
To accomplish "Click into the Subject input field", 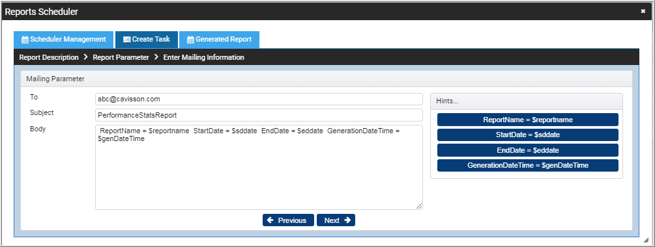I will pos(259,115).
